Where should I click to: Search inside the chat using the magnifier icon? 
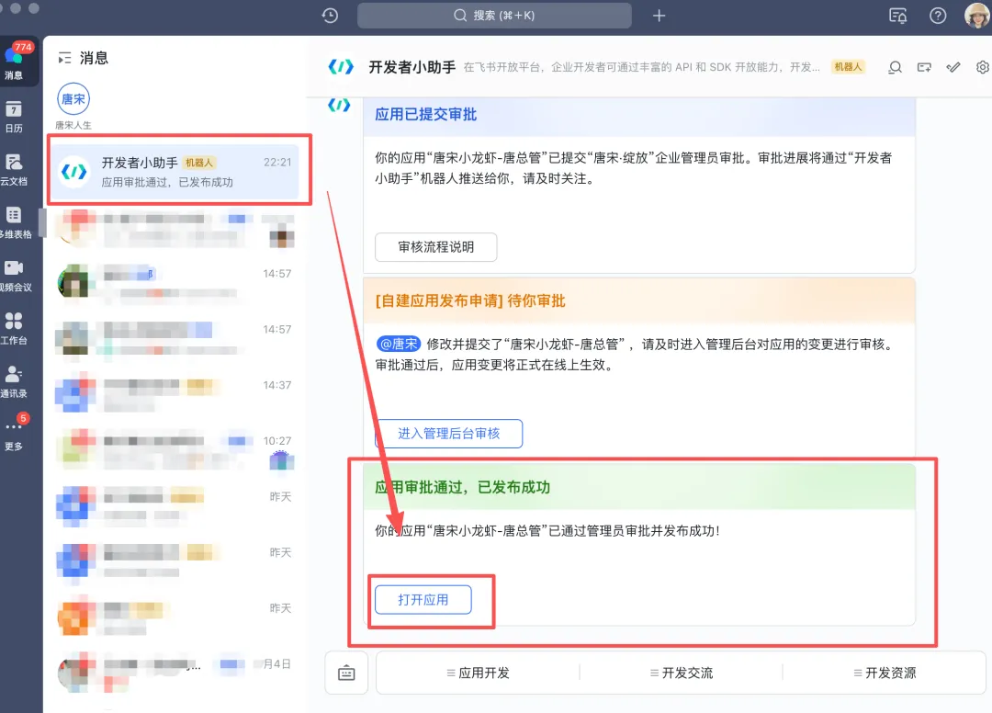click(x=895, y=67)
